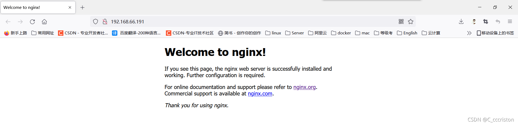Select the Welcome to nginx! tab
Viewport: 518px width, 125px height.
tap(38, 8)
